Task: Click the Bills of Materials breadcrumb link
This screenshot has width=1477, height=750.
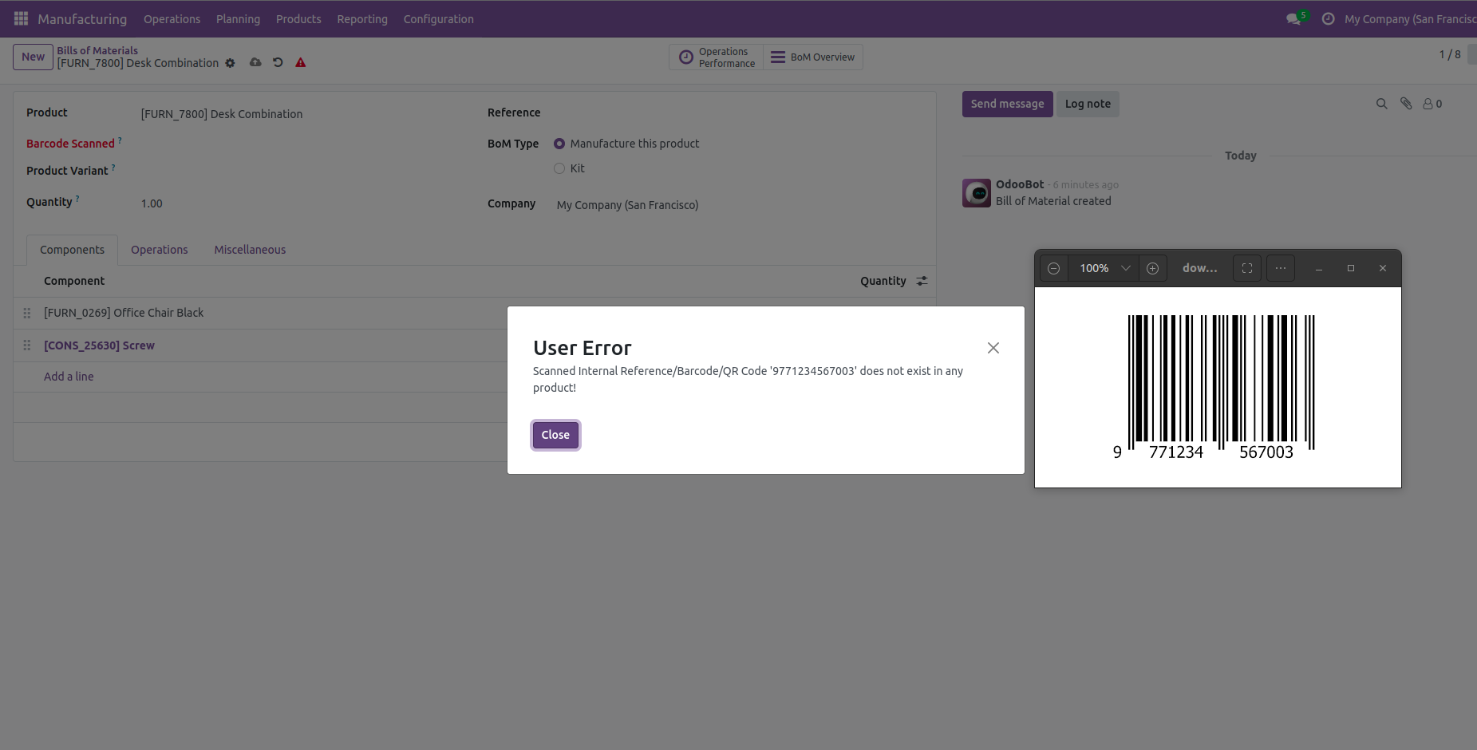Action: pyautogui.click(x=97, y=50)
